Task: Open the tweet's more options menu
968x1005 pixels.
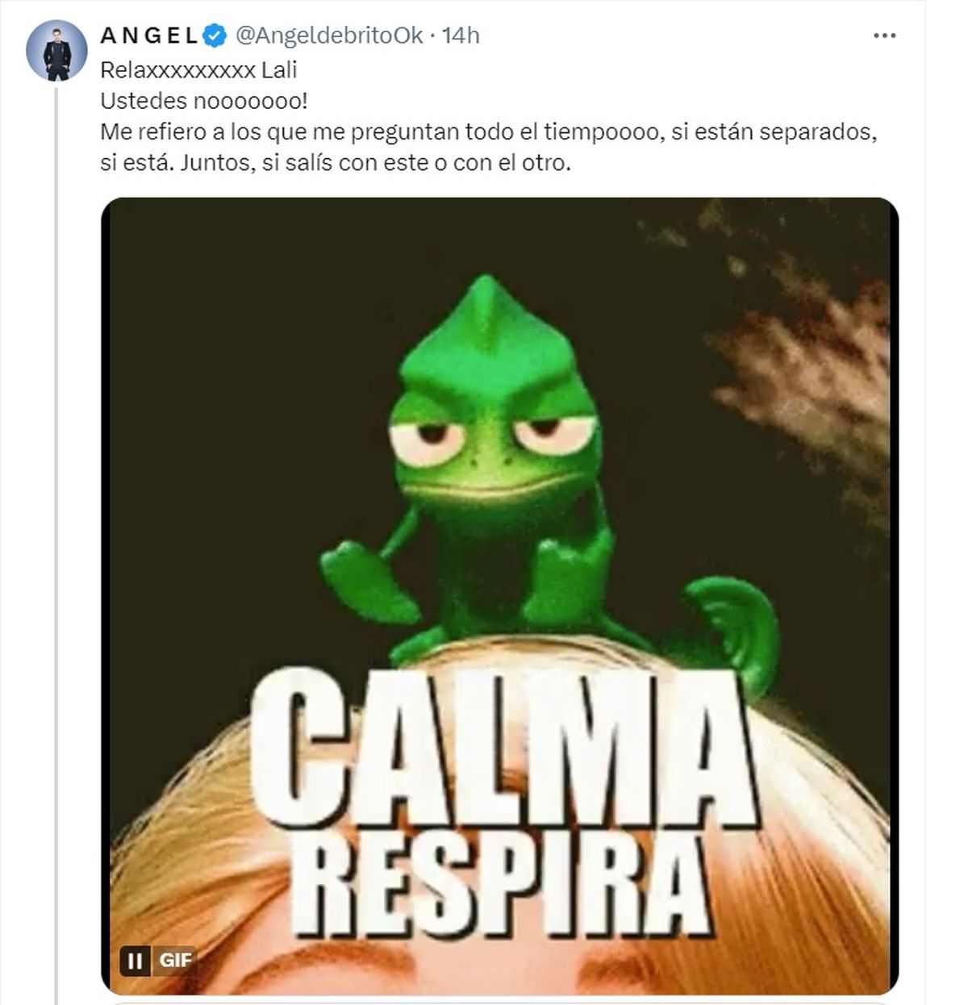Action: coord(885,35)
